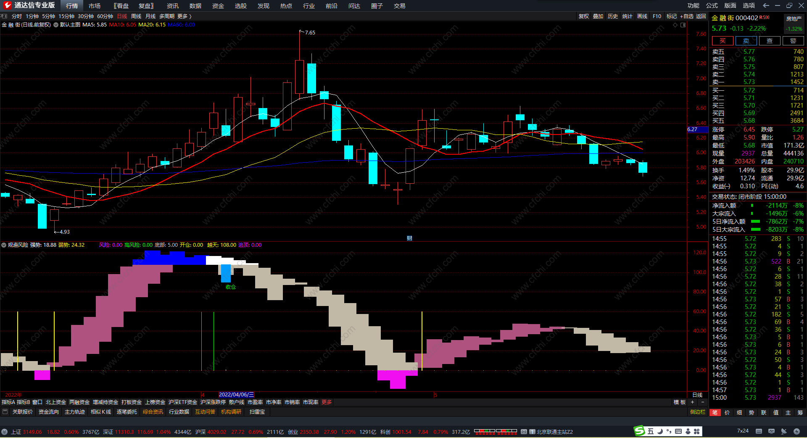Click the Sogou input method S icon
This screenshot has width=807, height=438.
pyautogui.click(x=639, y=431)
